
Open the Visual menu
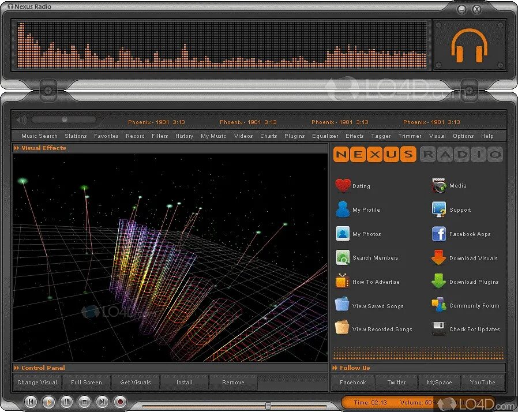point(437,136)
